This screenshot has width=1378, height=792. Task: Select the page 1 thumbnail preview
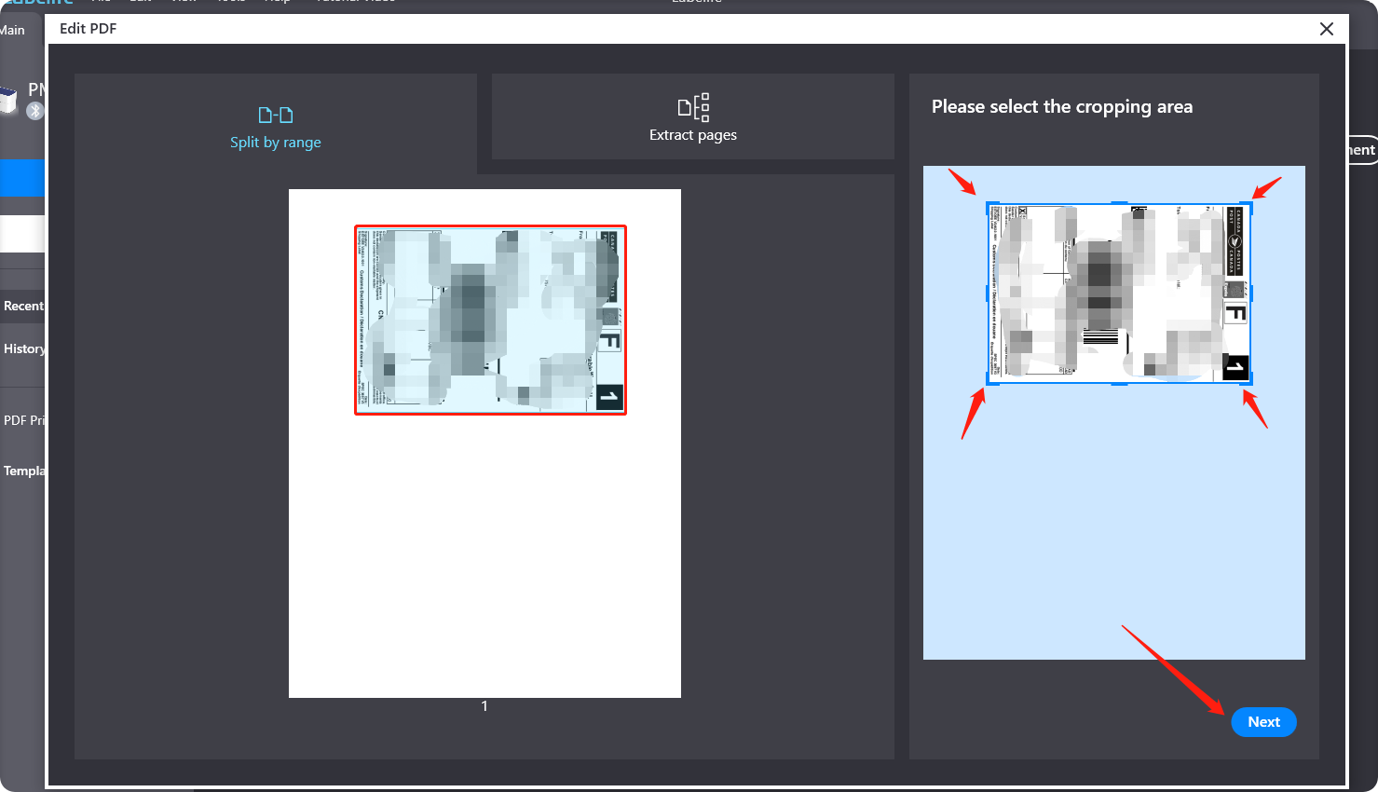point(484,444)
